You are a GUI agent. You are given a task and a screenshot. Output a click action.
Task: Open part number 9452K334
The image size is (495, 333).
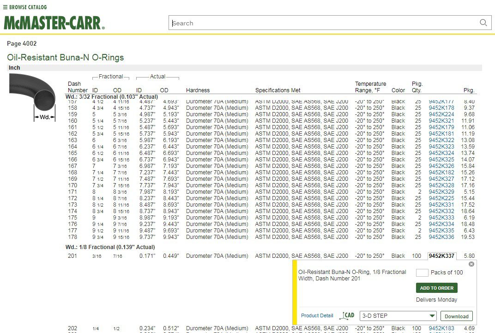pos(441,224)
